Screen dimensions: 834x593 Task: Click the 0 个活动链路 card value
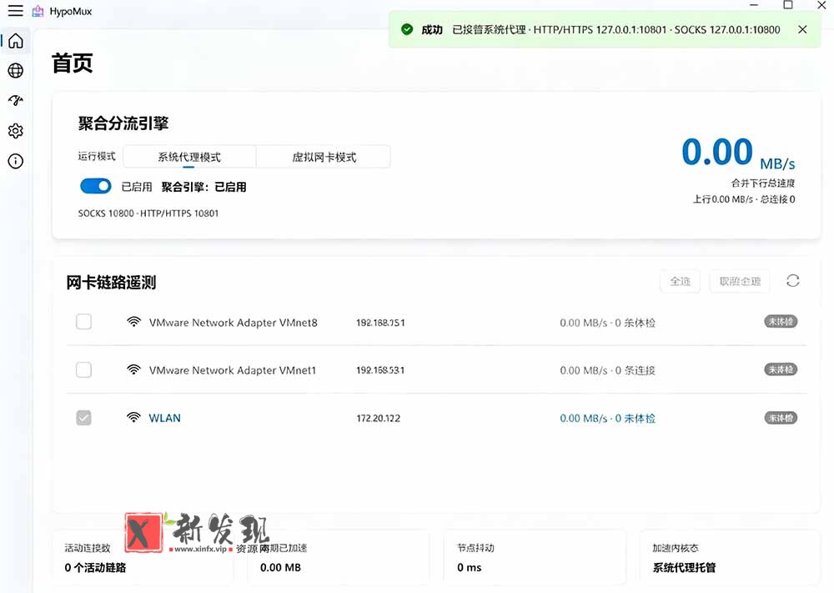[95, 567]
